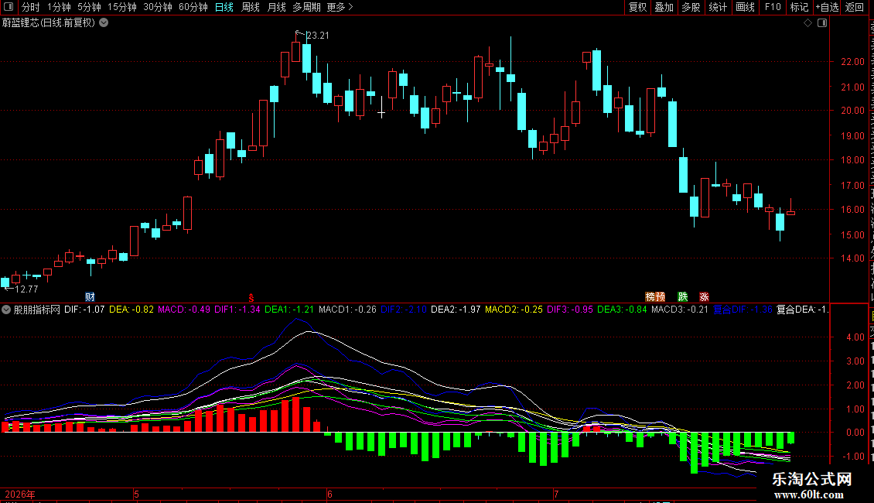Click the DEA2: -1.97 indicator value
This screenshot has height=503, width=874.
tap(456, 310)
